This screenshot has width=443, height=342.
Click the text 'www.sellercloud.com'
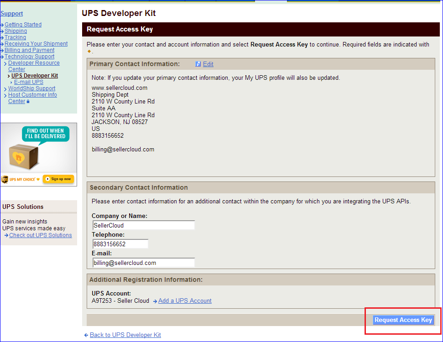pyautogui.click(x=120, y=88)
